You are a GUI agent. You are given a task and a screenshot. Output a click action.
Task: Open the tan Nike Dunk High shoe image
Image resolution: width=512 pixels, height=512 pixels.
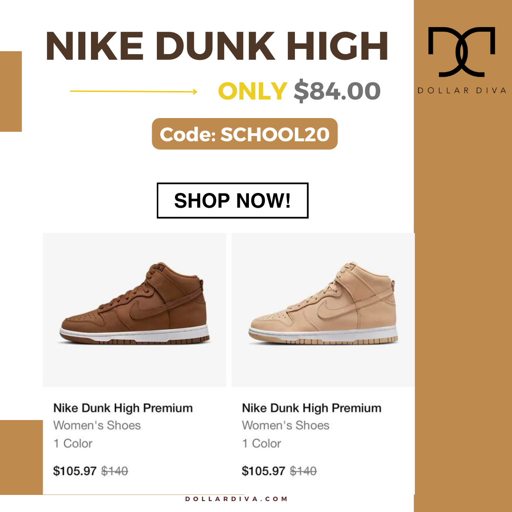pyautogui.click(x=323, y=310)
